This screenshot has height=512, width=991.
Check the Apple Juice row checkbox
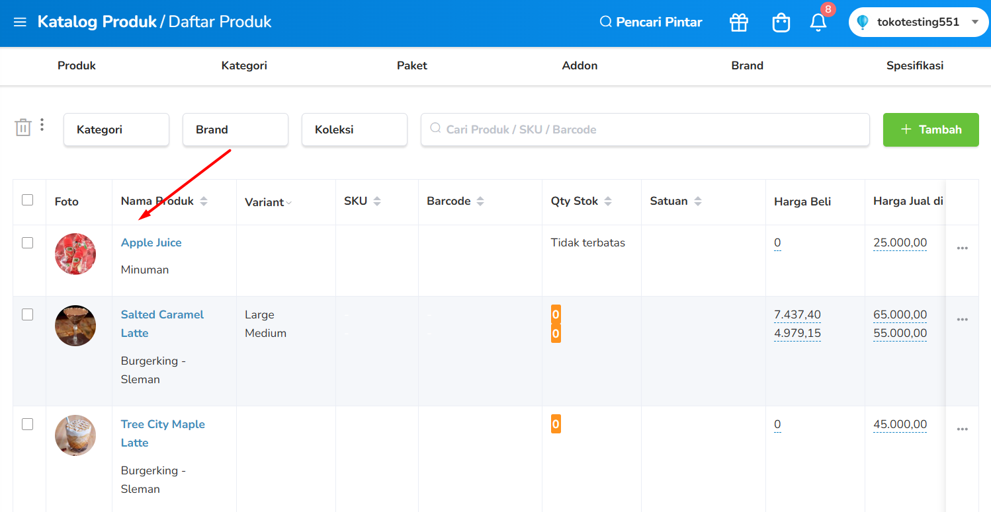[x=27, y=242]
